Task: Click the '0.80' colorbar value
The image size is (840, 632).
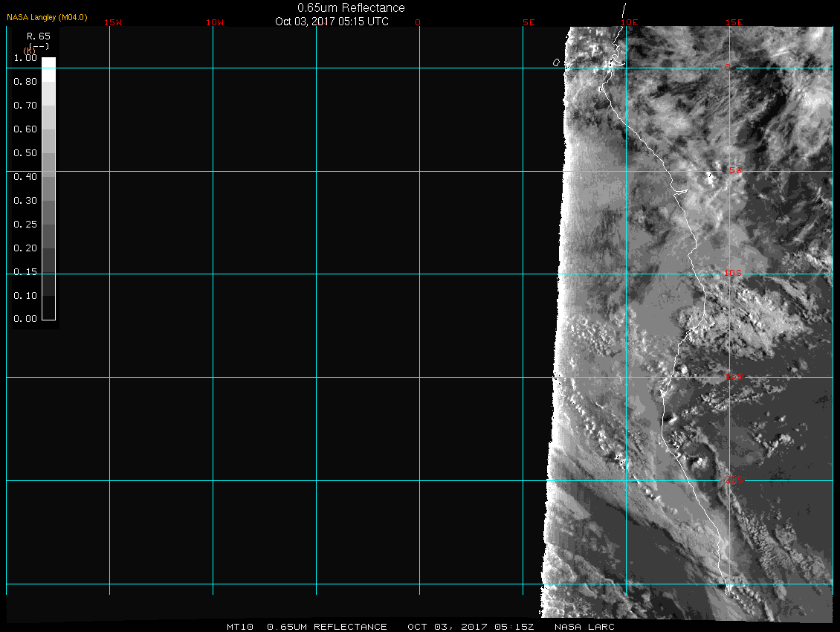Action: click(x=25, y=82)
